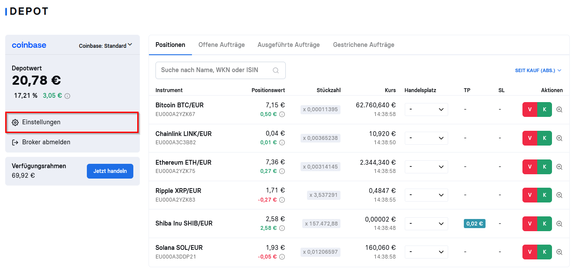Click zoom details icon for Solana row
This screenshot has height=272, width=575.
[559, 252]
